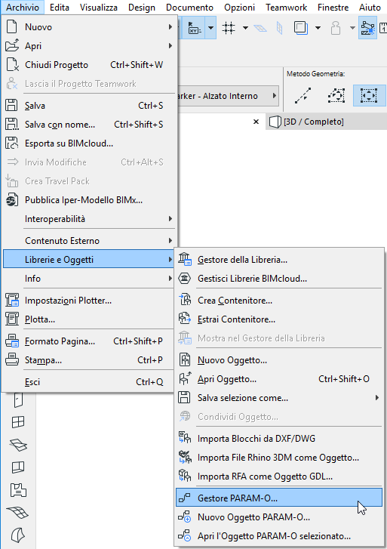
Task: Click the Estrai Contenitore icon
Action: (185, 319)
